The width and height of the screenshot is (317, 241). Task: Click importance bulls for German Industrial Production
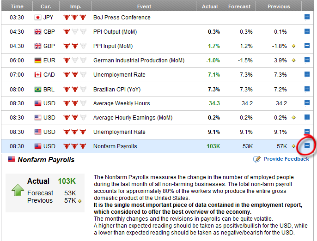tap(74, 60)
